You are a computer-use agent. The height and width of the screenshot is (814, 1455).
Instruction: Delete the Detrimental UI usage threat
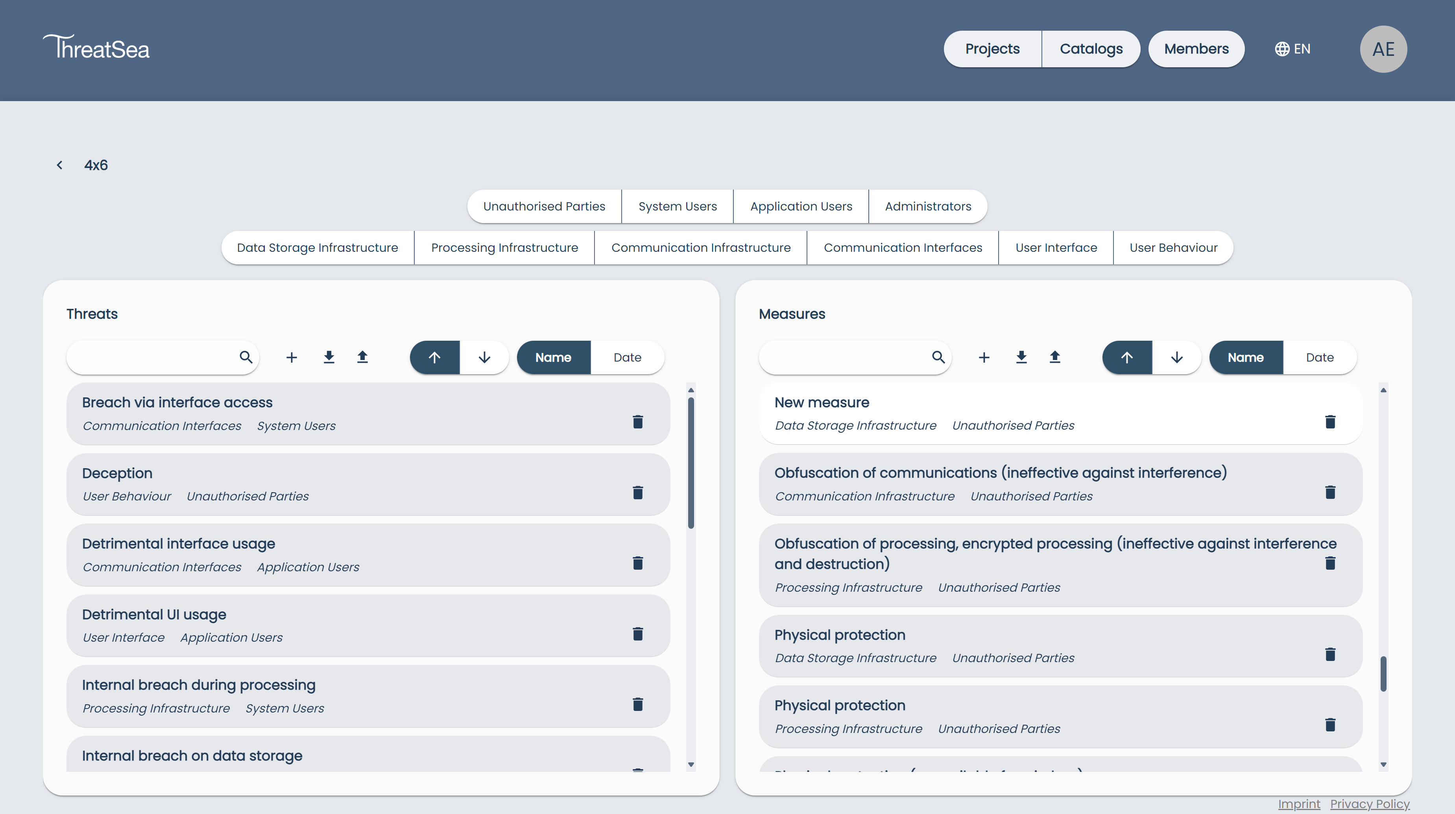point(638,634)
